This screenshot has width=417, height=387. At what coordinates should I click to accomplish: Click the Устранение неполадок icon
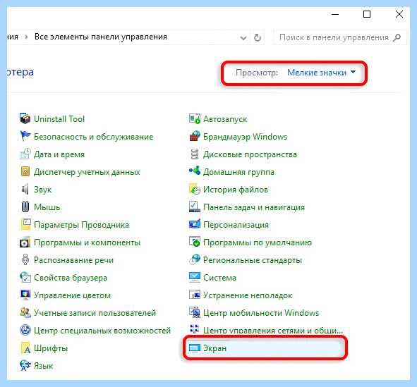pos(195,295)
